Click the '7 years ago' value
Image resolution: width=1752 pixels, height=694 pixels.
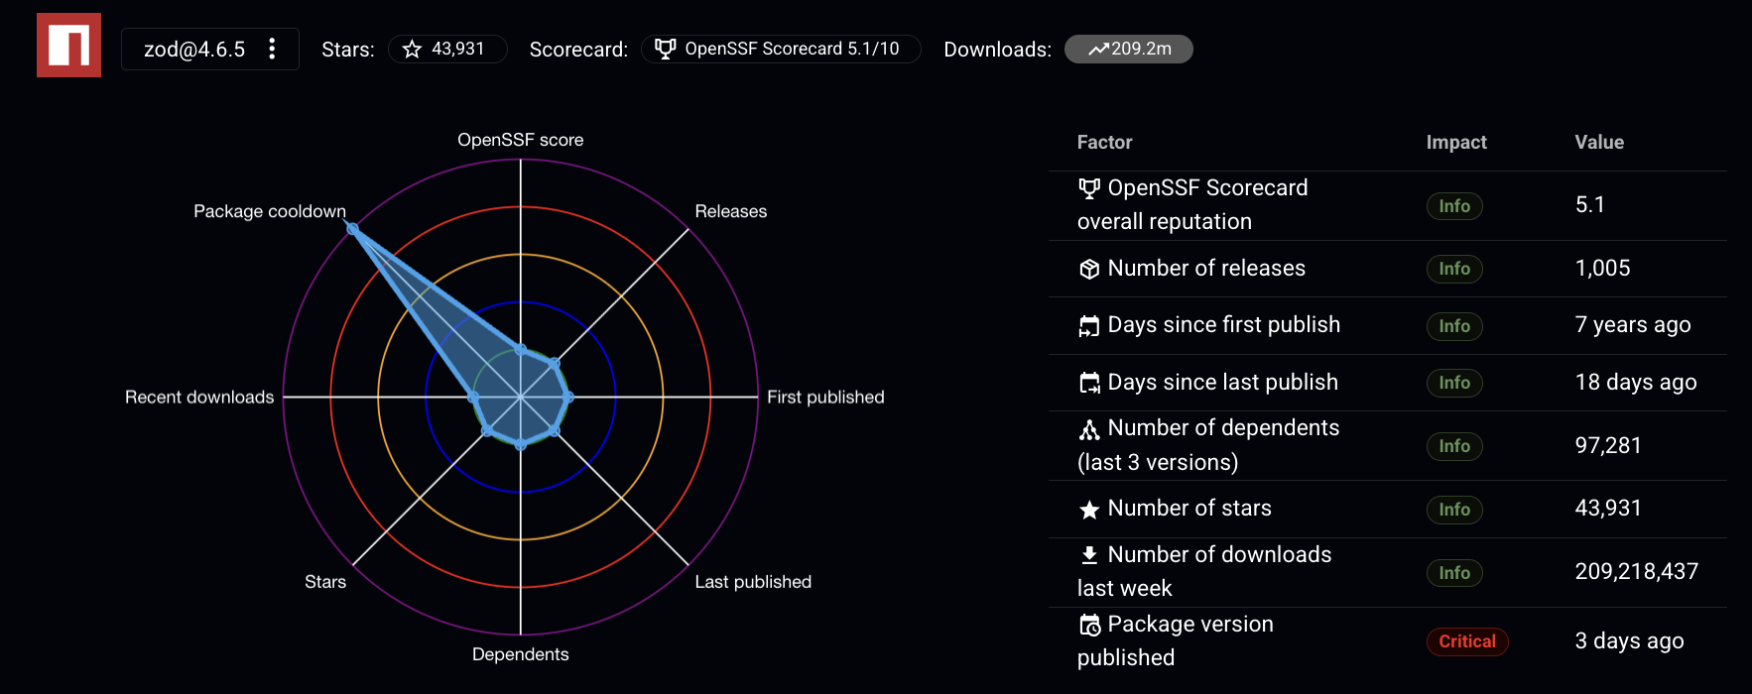1633,325
